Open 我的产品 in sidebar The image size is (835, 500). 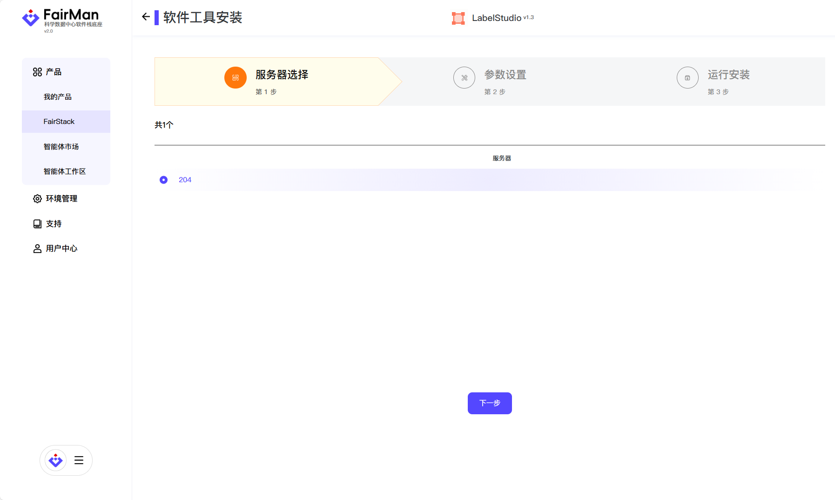click(x=58, y=97)
